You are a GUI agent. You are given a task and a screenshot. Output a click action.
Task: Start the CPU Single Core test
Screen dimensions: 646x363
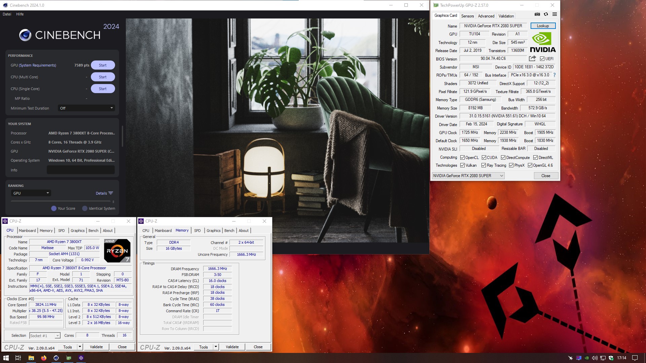click(x=103, y=89)
